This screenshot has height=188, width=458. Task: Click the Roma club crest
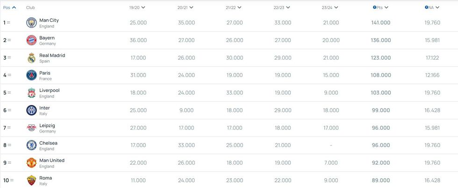tap(31, 181)
